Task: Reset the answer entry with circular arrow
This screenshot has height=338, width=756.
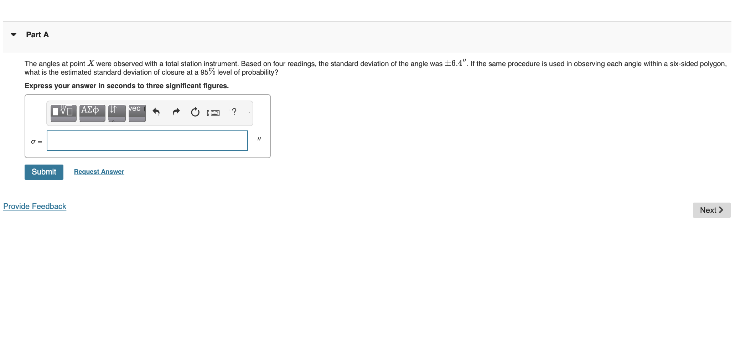Action: pyautogui.click(x=195, y=112)
